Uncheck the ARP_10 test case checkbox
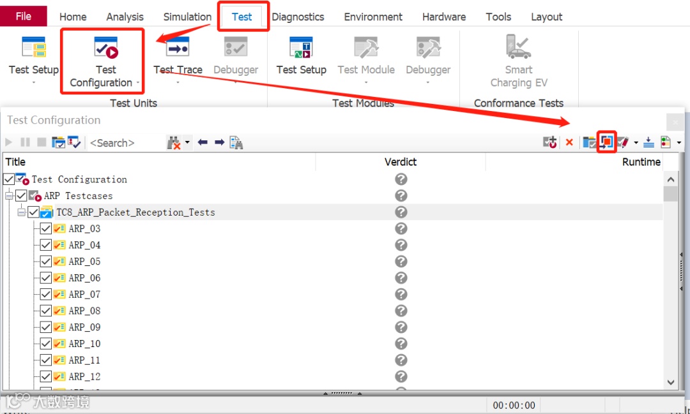The image size is (690, 414). [x=46, y=343]
